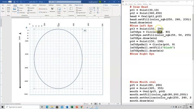The width and height of the screenshot is (194, 109).
Task: Open the Pages dropdown in the ribbon
Action: pyautogui.click(x=3, y=10)
